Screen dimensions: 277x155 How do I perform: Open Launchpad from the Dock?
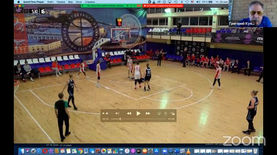(33, 151)
